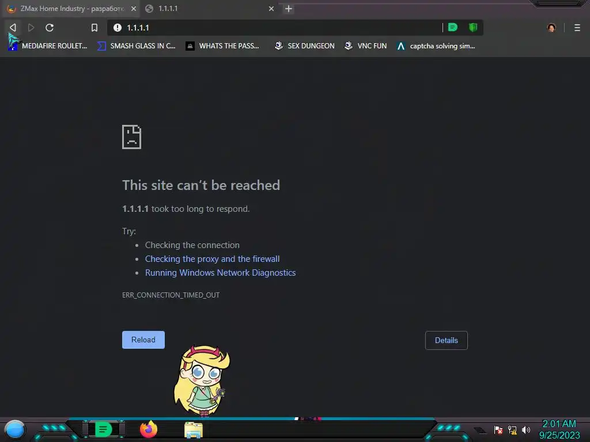The image size is (590, 442).
Task: Open File Explorer from the taskbar
Action: click(194, 430)
